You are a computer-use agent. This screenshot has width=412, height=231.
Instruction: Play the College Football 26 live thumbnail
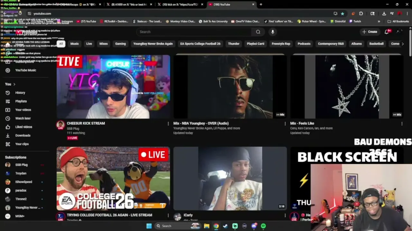coord(113,179)
